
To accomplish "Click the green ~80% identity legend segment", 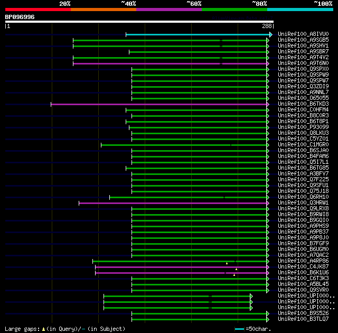I will (x=234, y=10).
